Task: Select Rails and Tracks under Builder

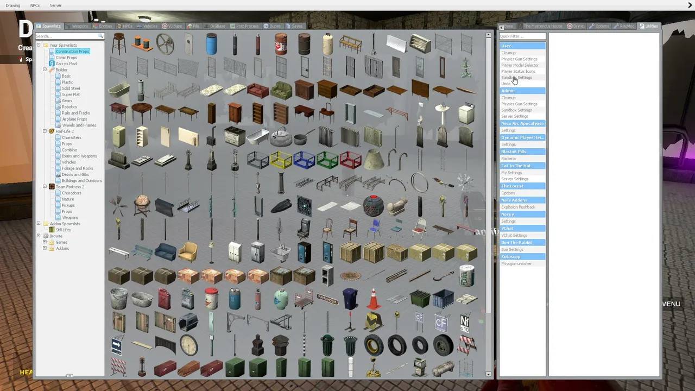Action: coord(75,113)
